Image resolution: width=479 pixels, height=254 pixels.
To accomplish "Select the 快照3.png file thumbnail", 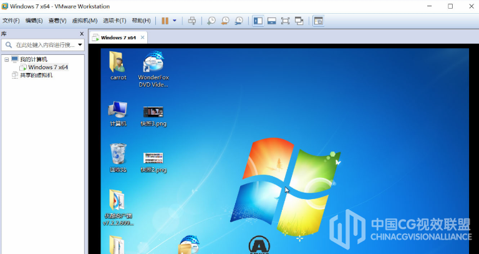I will (x=153, y=116).
